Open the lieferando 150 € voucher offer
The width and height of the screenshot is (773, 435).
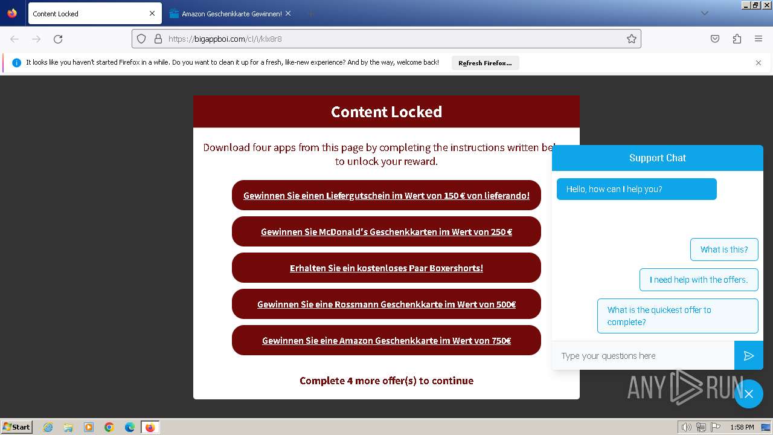click(x=386, y=195)
